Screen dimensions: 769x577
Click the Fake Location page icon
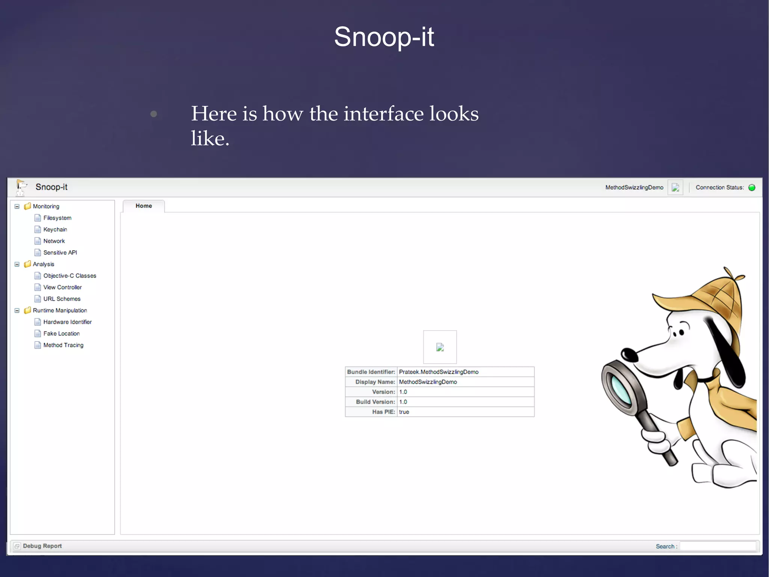pos(38,334)
